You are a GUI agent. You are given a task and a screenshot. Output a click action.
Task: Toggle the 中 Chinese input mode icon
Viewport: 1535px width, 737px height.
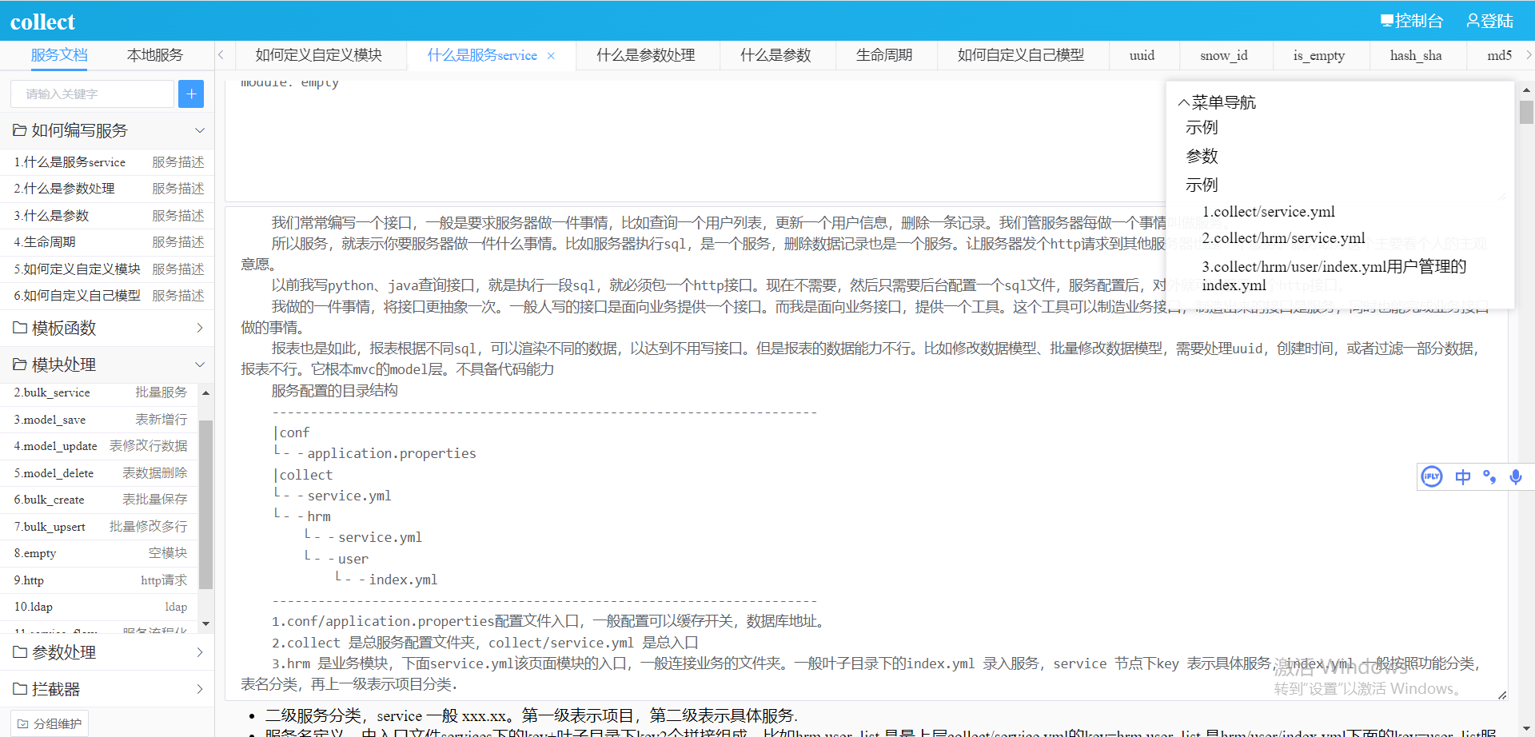coord(1463,477)
